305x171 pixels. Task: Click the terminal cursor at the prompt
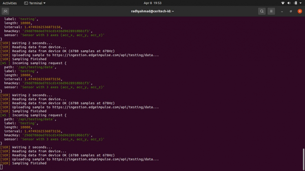1,167
